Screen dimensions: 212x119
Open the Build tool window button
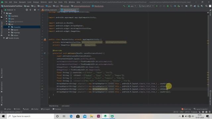(26, 109)
